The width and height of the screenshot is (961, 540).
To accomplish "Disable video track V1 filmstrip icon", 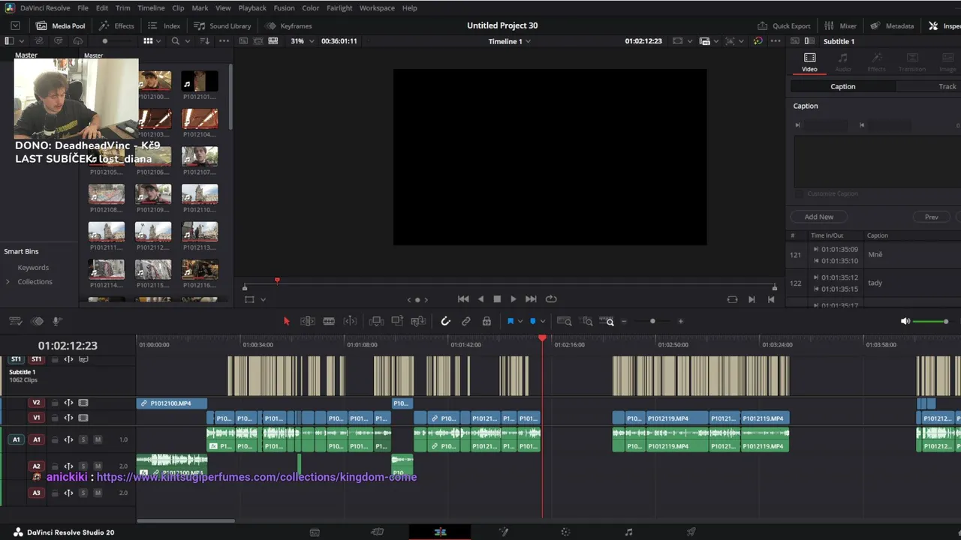I will pyautogui.click(x=83, y=418).
